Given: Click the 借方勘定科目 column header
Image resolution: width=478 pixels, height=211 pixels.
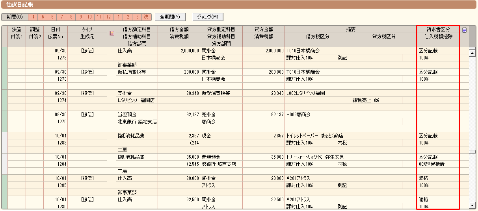Looking at the screenshot, I should coord(137,30).
